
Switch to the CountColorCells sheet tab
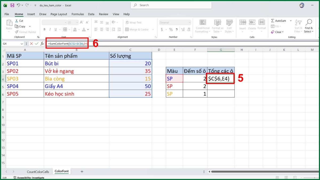click(38, 171)
